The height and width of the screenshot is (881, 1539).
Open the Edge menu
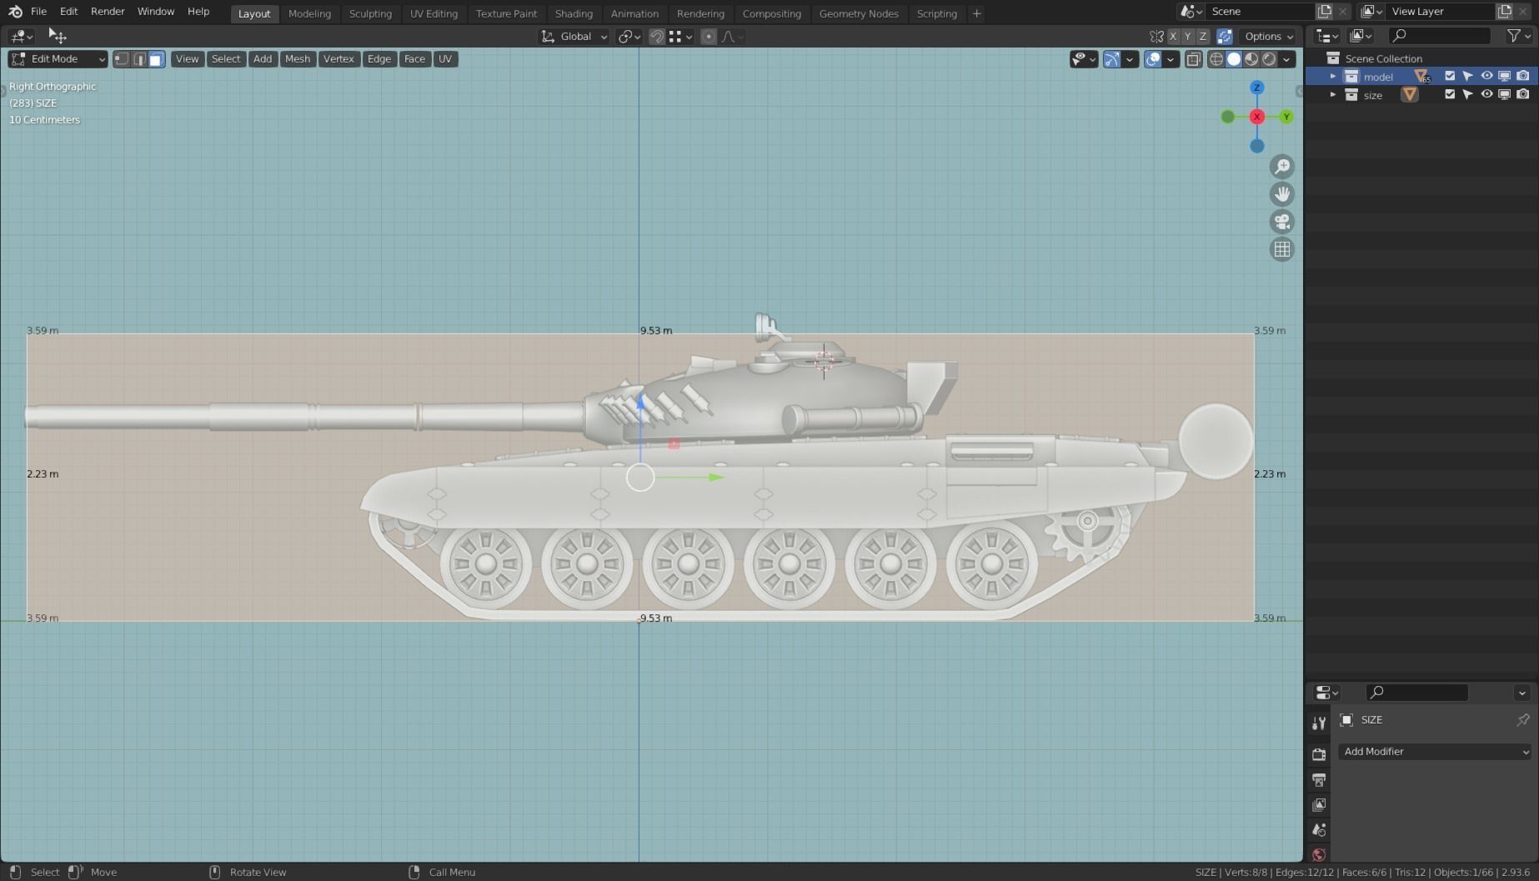(378, 59)
